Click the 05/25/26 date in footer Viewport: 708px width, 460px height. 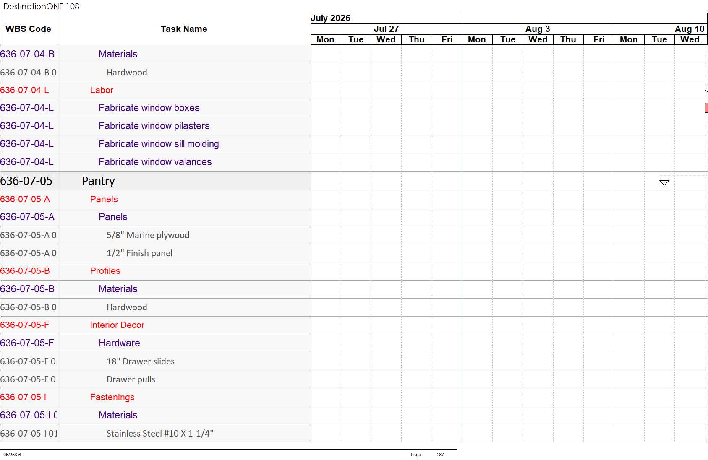pos(12,455)
